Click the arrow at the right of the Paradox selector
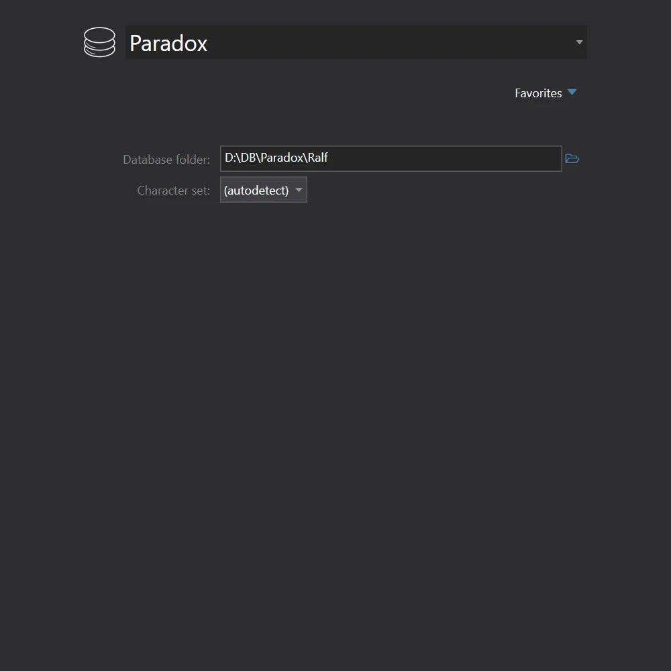671x671 pixels. point(579,42)
